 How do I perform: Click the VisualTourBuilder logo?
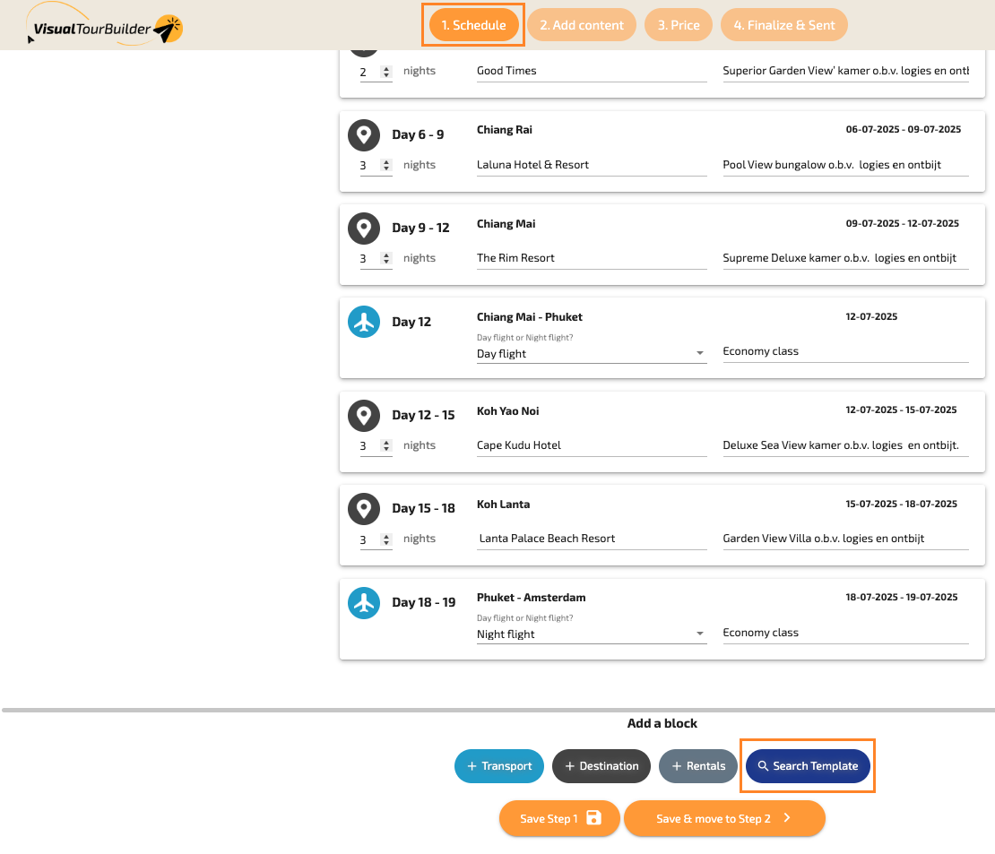tap(106, 25)
